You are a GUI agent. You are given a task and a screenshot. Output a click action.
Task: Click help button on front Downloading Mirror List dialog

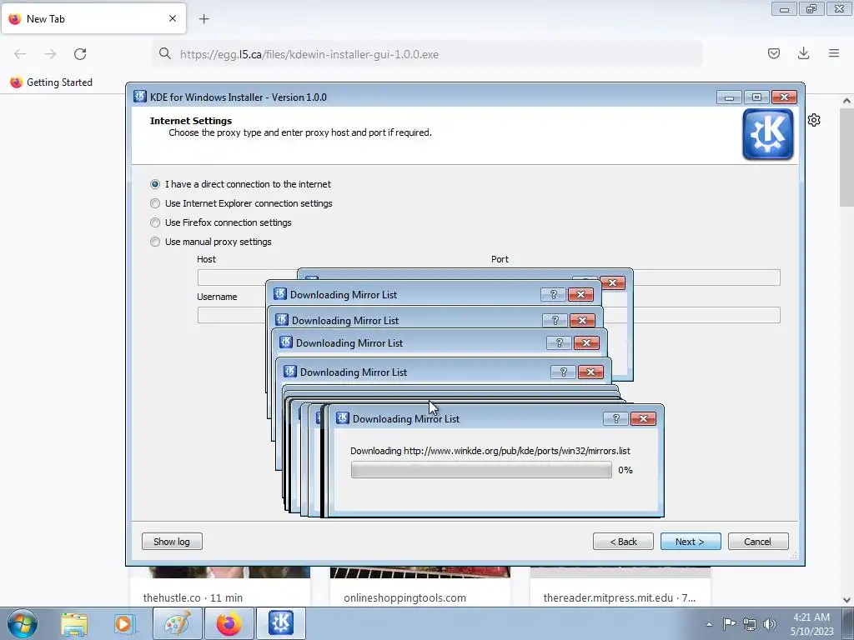616,418
